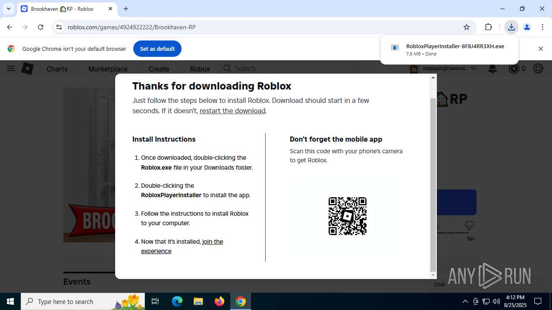Viewport: 552px width, 310px height.
Task: Show hidden system tray icons
Action: pyautogui.click(x=465, y=301)
